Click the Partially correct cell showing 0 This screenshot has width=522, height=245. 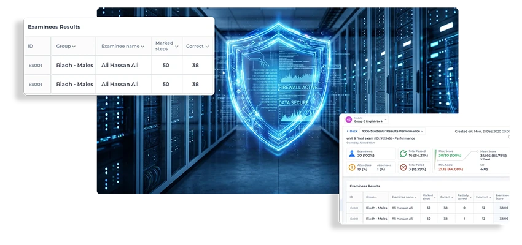point(464,208)
